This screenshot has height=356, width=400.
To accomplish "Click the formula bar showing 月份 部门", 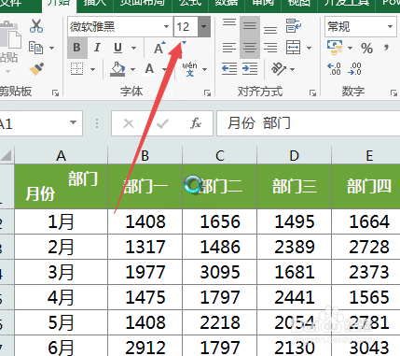I will pos(308,123).
